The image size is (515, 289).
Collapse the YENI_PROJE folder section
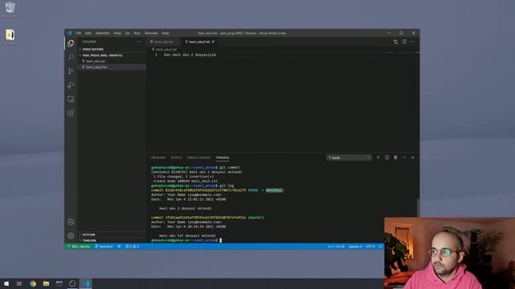[x=112, y=55]
